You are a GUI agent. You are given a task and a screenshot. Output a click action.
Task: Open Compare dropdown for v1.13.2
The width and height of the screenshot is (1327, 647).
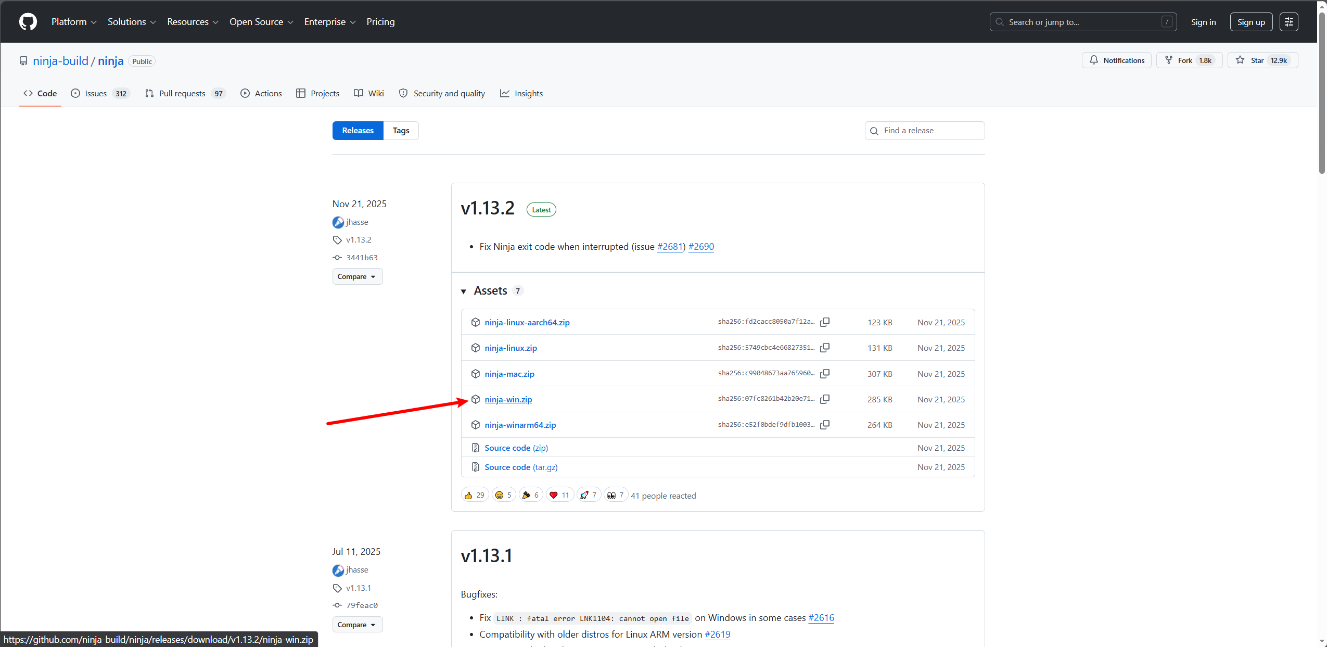point(357,276)
